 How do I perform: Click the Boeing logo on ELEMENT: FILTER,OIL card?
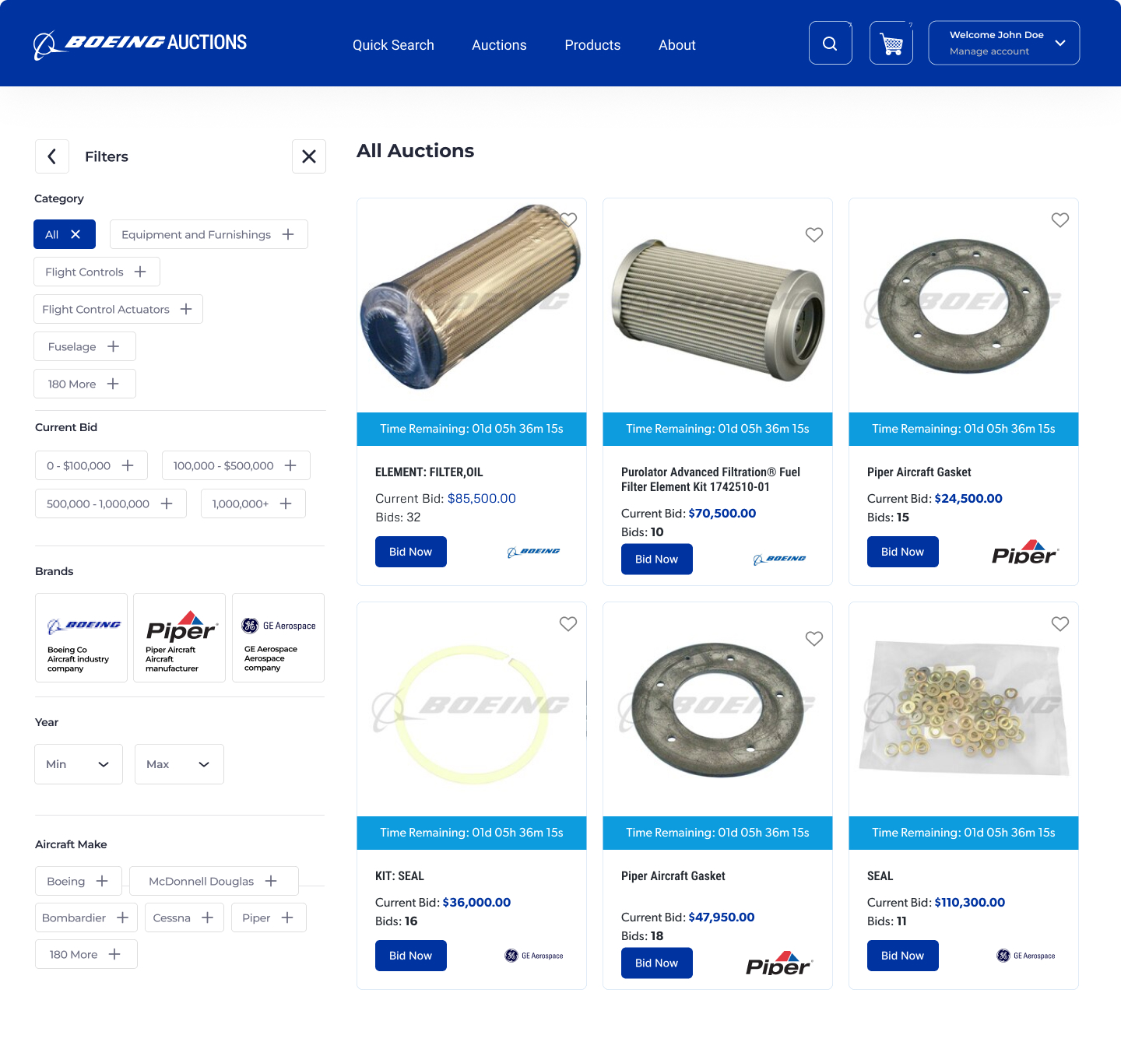(534, 552)
